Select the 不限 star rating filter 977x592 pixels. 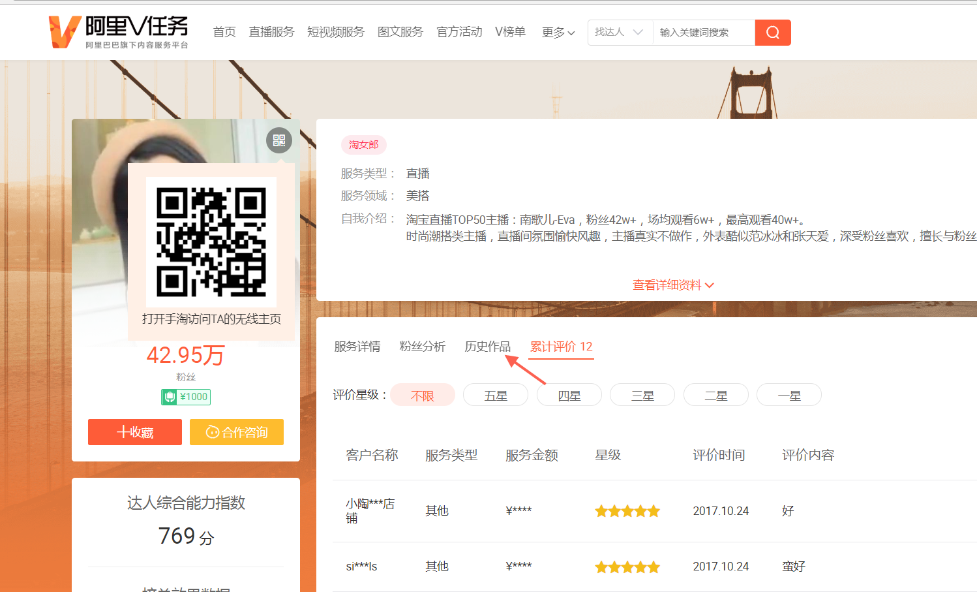pos(423,395)
